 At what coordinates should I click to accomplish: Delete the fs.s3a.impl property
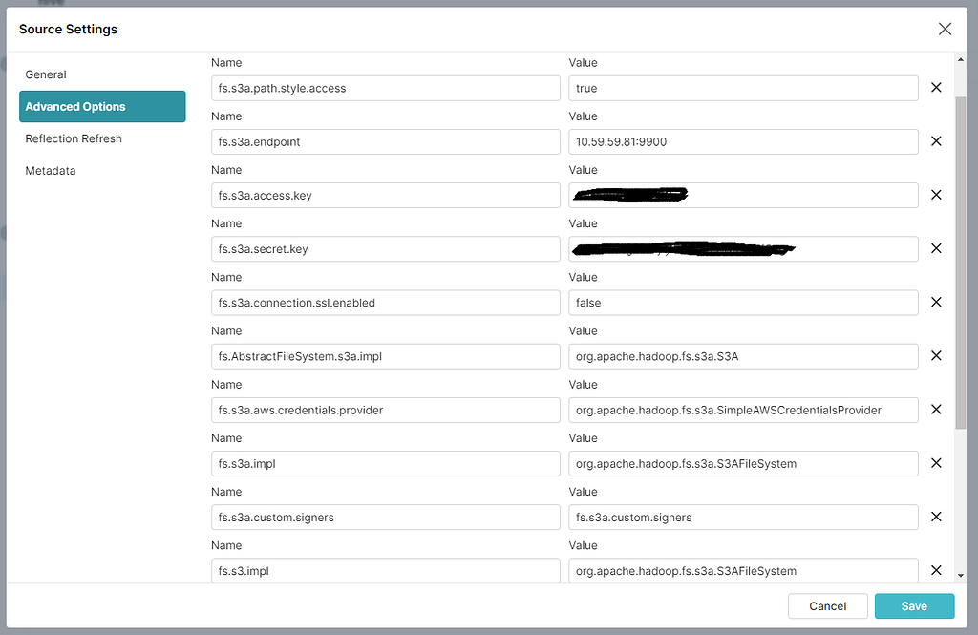(x=936, y=462)
